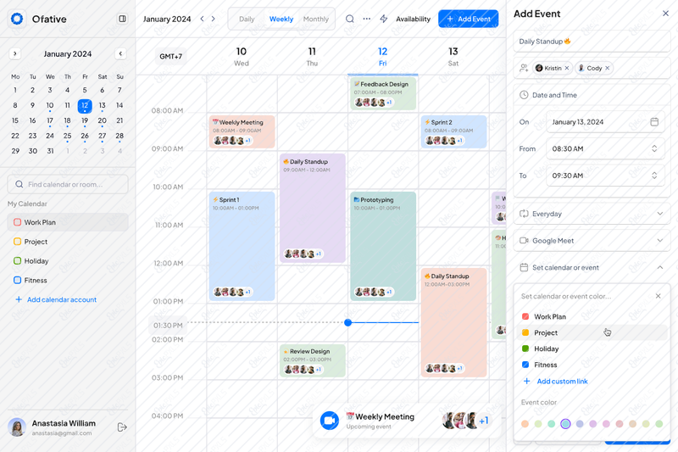Select day 12 in the mini calendar
Viewport: 678px width, 452px height.
(85, 105)
